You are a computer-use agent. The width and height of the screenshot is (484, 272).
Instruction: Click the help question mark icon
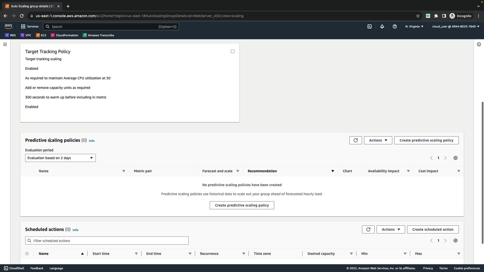pos(395,26)
